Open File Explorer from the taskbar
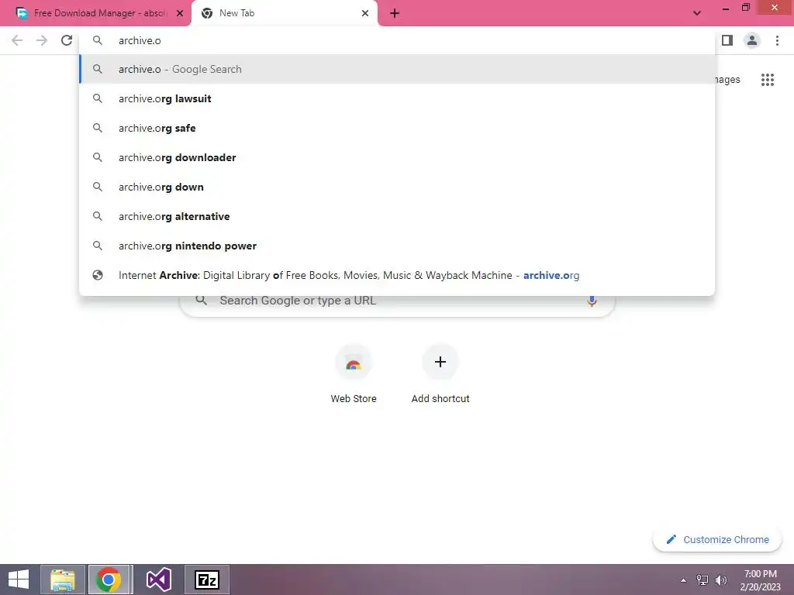This screenshot has height=595, width=794. click(x=62, y=580)
